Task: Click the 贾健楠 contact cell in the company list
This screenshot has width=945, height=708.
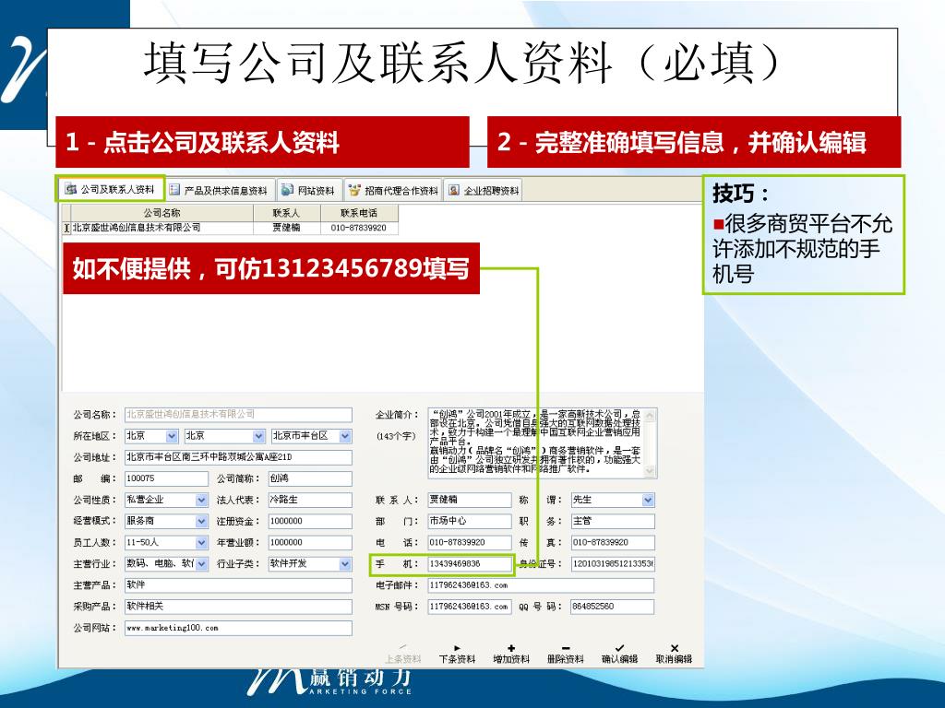Action: (x=286, y=228)
